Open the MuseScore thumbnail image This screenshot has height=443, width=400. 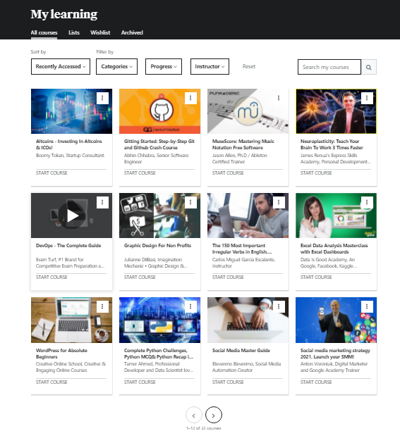pyautogui.click(x=248, y=111)
